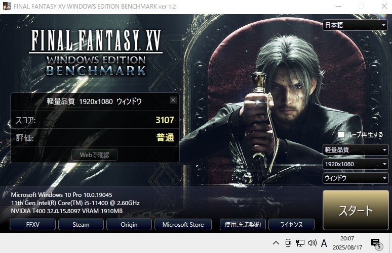Open the Steam store button
Image resolution: width=392 pixels, height=253 pixels.
coord(81,225)
